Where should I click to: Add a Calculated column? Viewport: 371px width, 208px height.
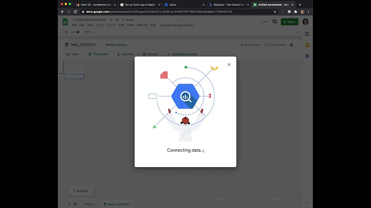(x=182, y=54)
